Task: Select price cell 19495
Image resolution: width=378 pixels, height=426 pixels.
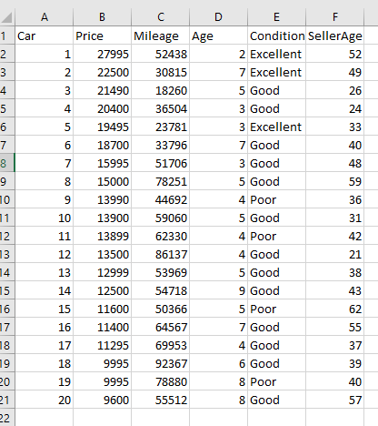Action: pos(103,127)
